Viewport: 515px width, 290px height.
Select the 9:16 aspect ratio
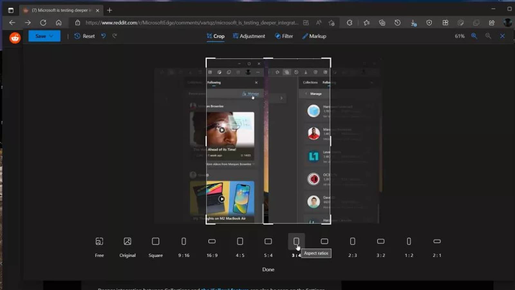click(184, 241)
